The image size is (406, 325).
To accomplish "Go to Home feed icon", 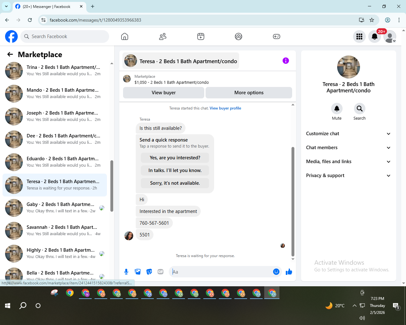I will (125, 36).
